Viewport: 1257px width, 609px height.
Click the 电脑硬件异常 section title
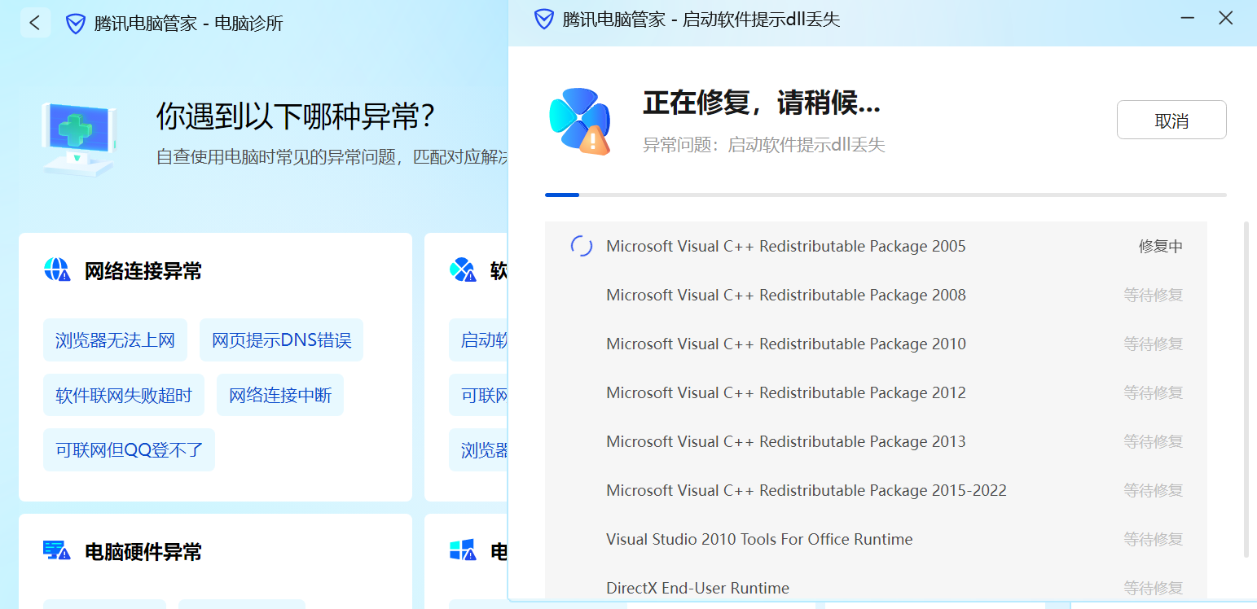tap(143, 552)
